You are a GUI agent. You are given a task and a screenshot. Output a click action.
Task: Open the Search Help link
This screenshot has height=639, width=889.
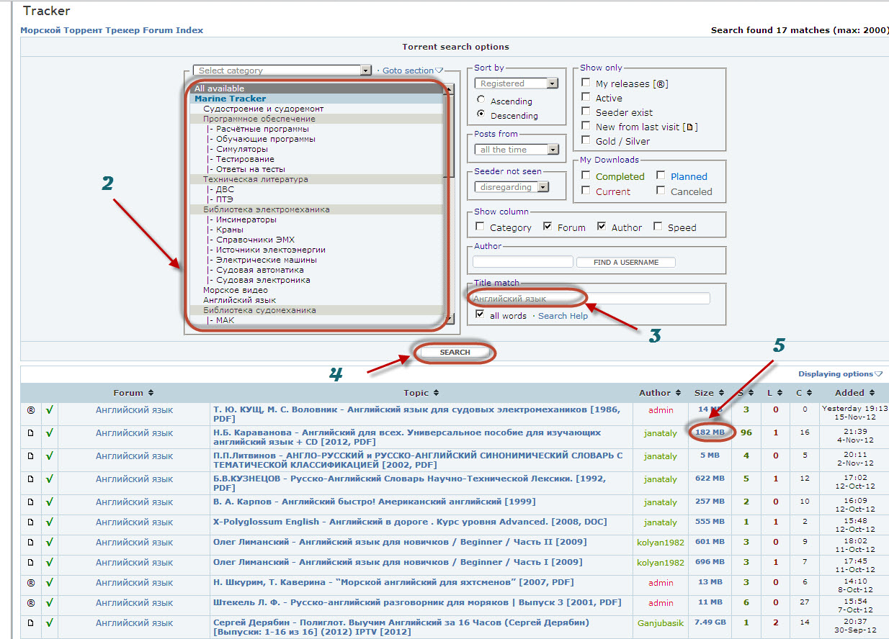coord(563,316)
